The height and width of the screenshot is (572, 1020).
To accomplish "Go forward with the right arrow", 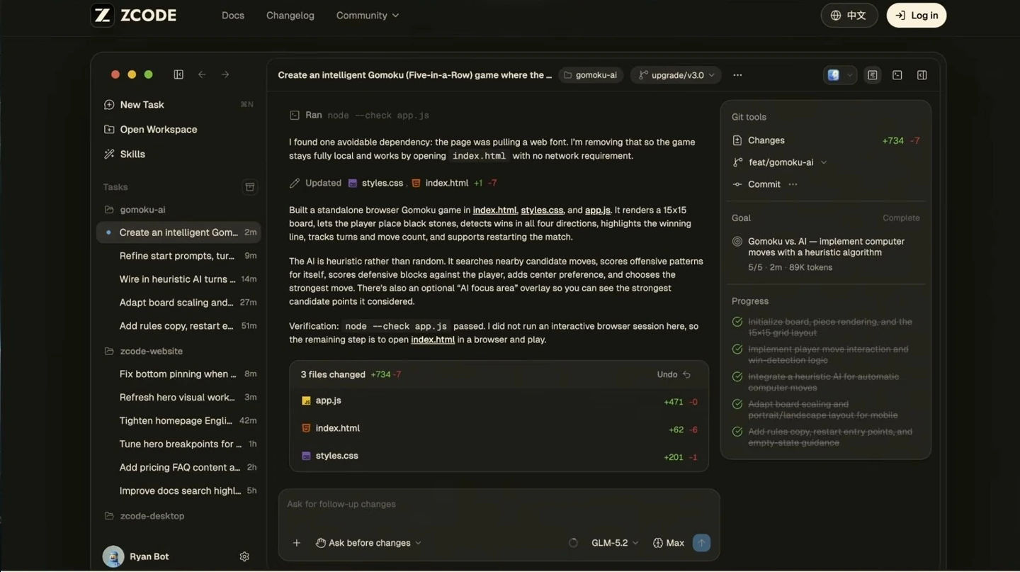I will 225,74.
